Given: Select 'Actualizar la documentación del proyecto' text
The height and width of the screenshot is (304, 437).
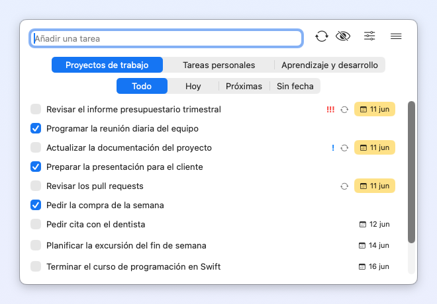Looking at the screenshot, I should (x=129, y=147).
